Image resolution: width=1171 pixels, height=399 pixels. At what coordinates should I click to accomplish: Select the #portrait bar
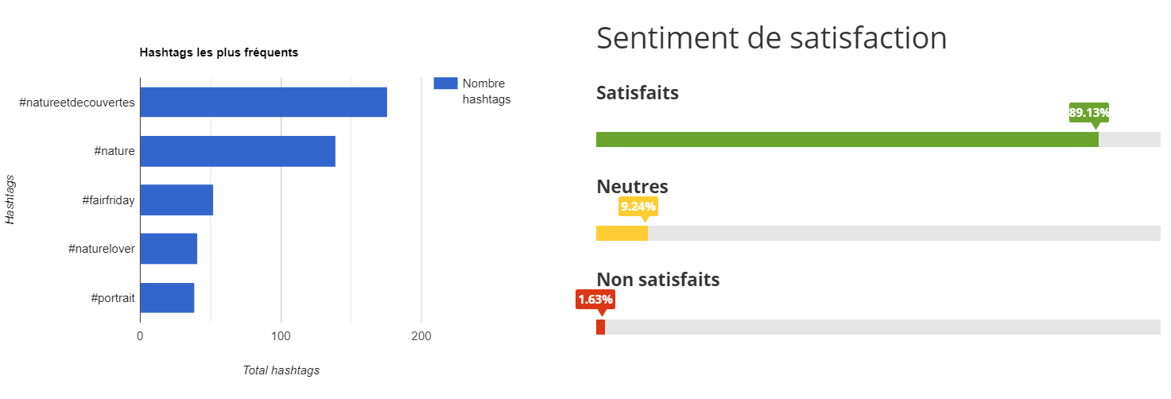pyautogui.click(x=167, y=298)
